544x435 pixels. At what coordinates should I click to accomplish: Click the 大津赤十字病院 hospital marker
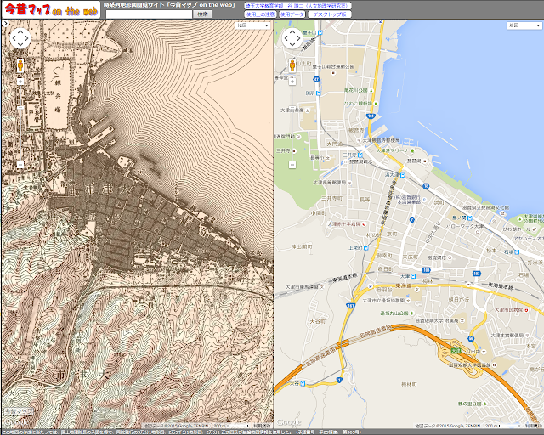pyautogui.click(x=364, y=224)
